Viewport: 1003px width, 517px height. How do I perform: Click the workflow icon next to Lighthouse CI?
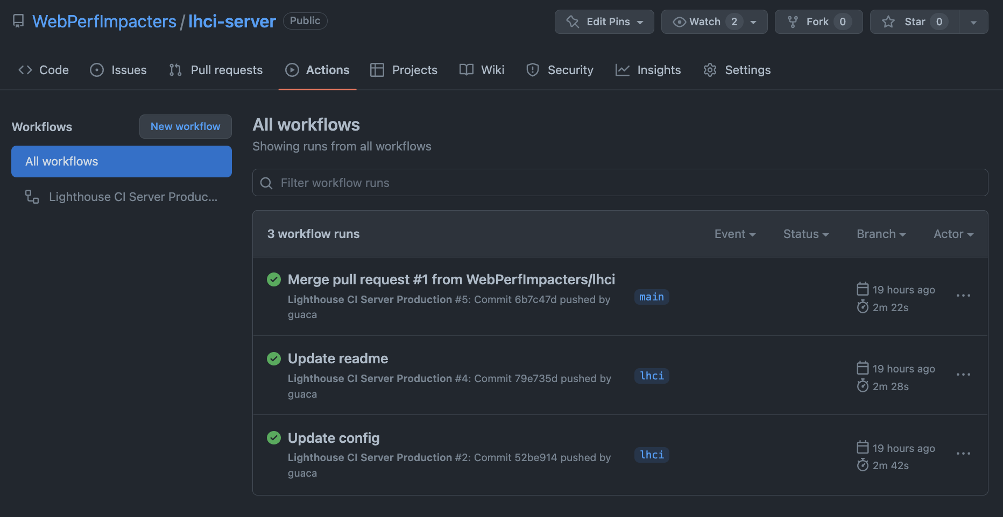pyautogui.click(x=32, y=197)
